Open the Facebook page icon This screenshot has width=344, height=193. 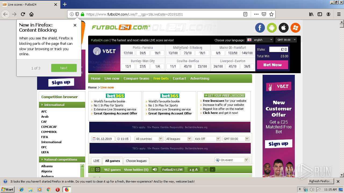260,28
